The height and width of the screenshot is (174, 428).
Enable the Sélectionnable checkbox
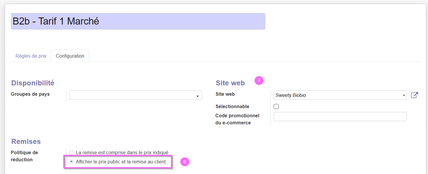tap(276, 107)
